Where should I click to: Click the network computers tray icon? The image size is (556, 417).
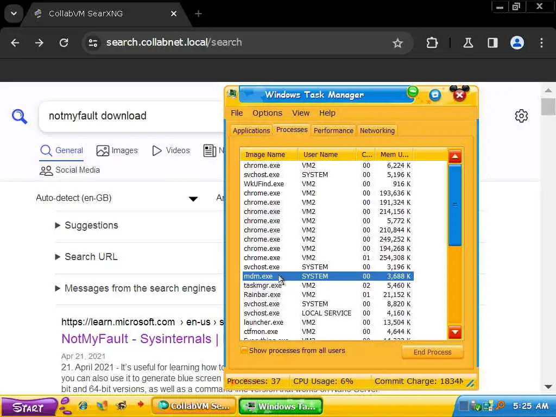(x=488, y=406)
